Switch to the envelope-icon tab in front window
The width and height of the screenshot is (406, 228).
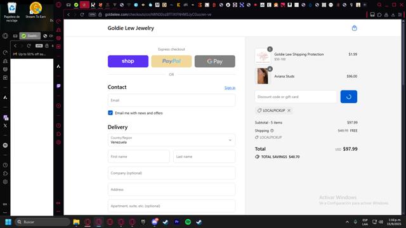[x=69, y=4]
